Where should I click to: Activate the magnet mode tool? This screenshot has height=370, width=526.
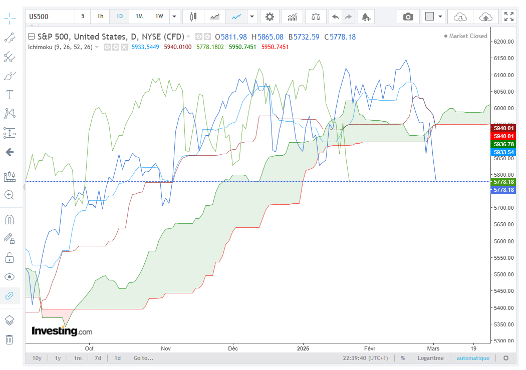pyautogui.click(x=10, y=220)
